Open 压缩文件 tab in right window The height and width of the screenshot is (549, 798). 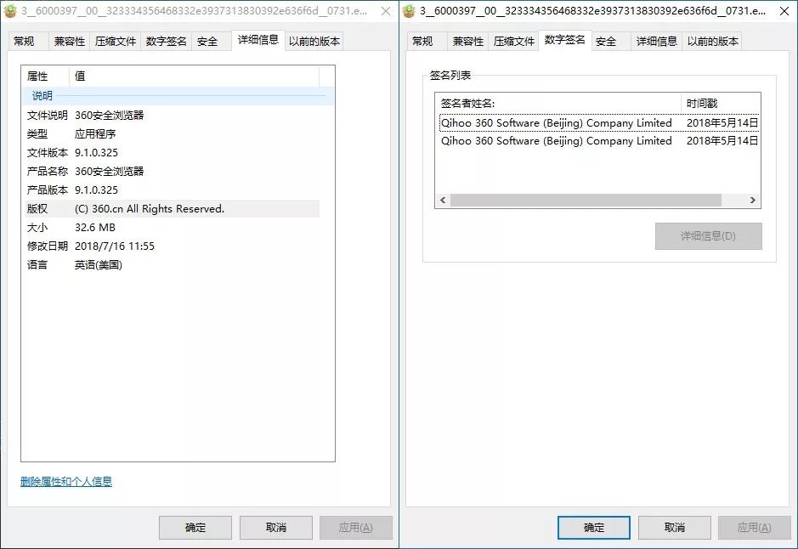513,41
